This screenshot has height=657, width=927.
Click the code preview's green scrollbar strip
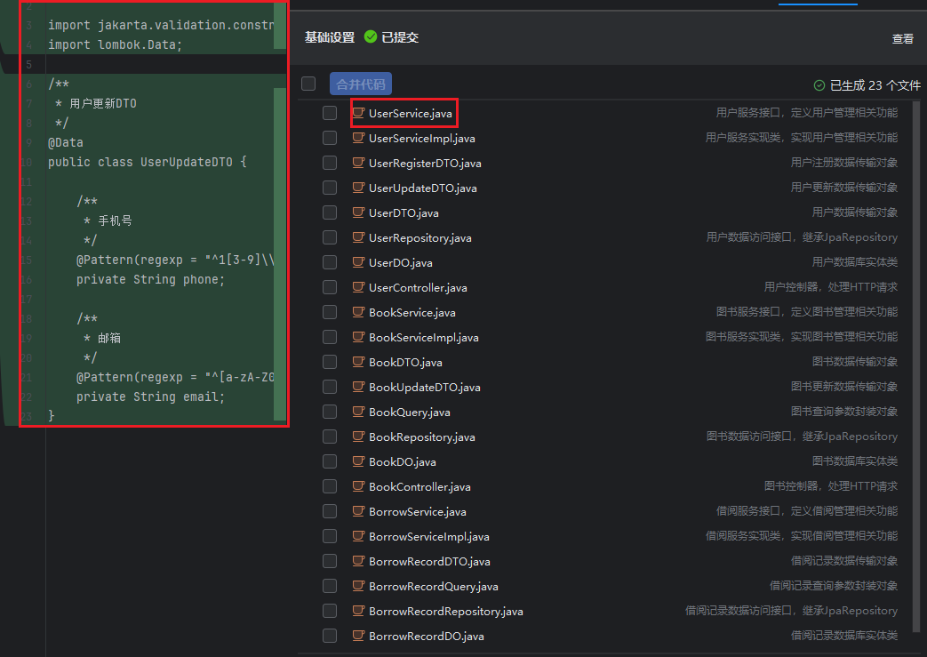[x=280, y=213]
